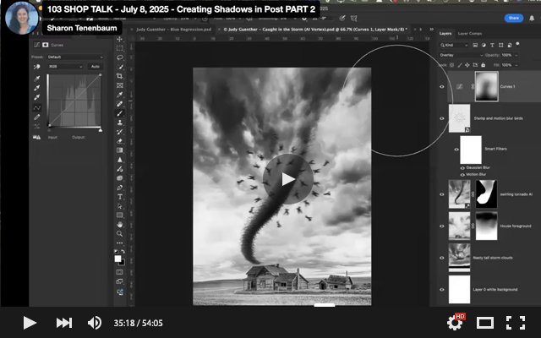Open the layer Fill value dropdown arrow
541x338 pixels.
click(516, 65)
